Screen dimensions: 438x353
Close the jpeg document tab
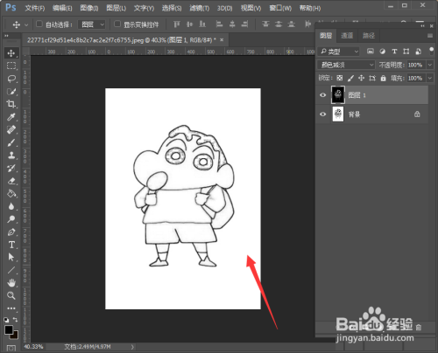click(x=222, y=40)
